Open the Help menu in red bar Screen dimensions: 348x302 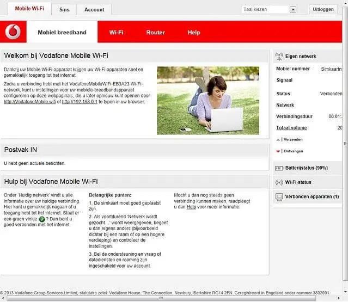coord(194,32)
